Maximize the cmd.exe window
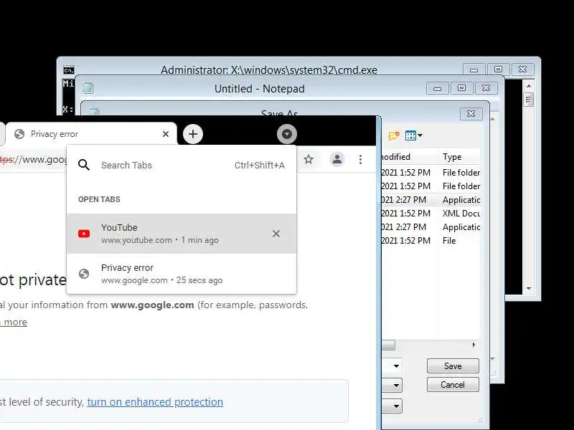The image size is (574, 430). 498,70
